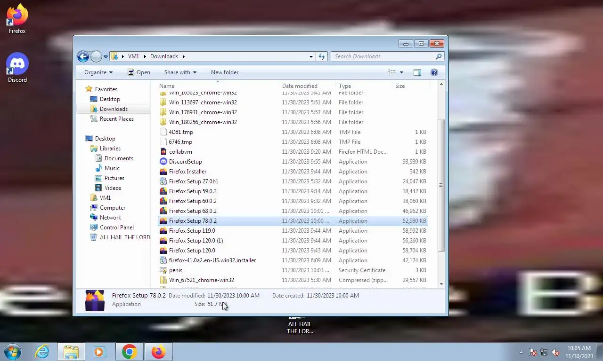This screenshot has height=361, width=603.
Task: Open the Windows Start menu
Action: click(x=13, y=352)
